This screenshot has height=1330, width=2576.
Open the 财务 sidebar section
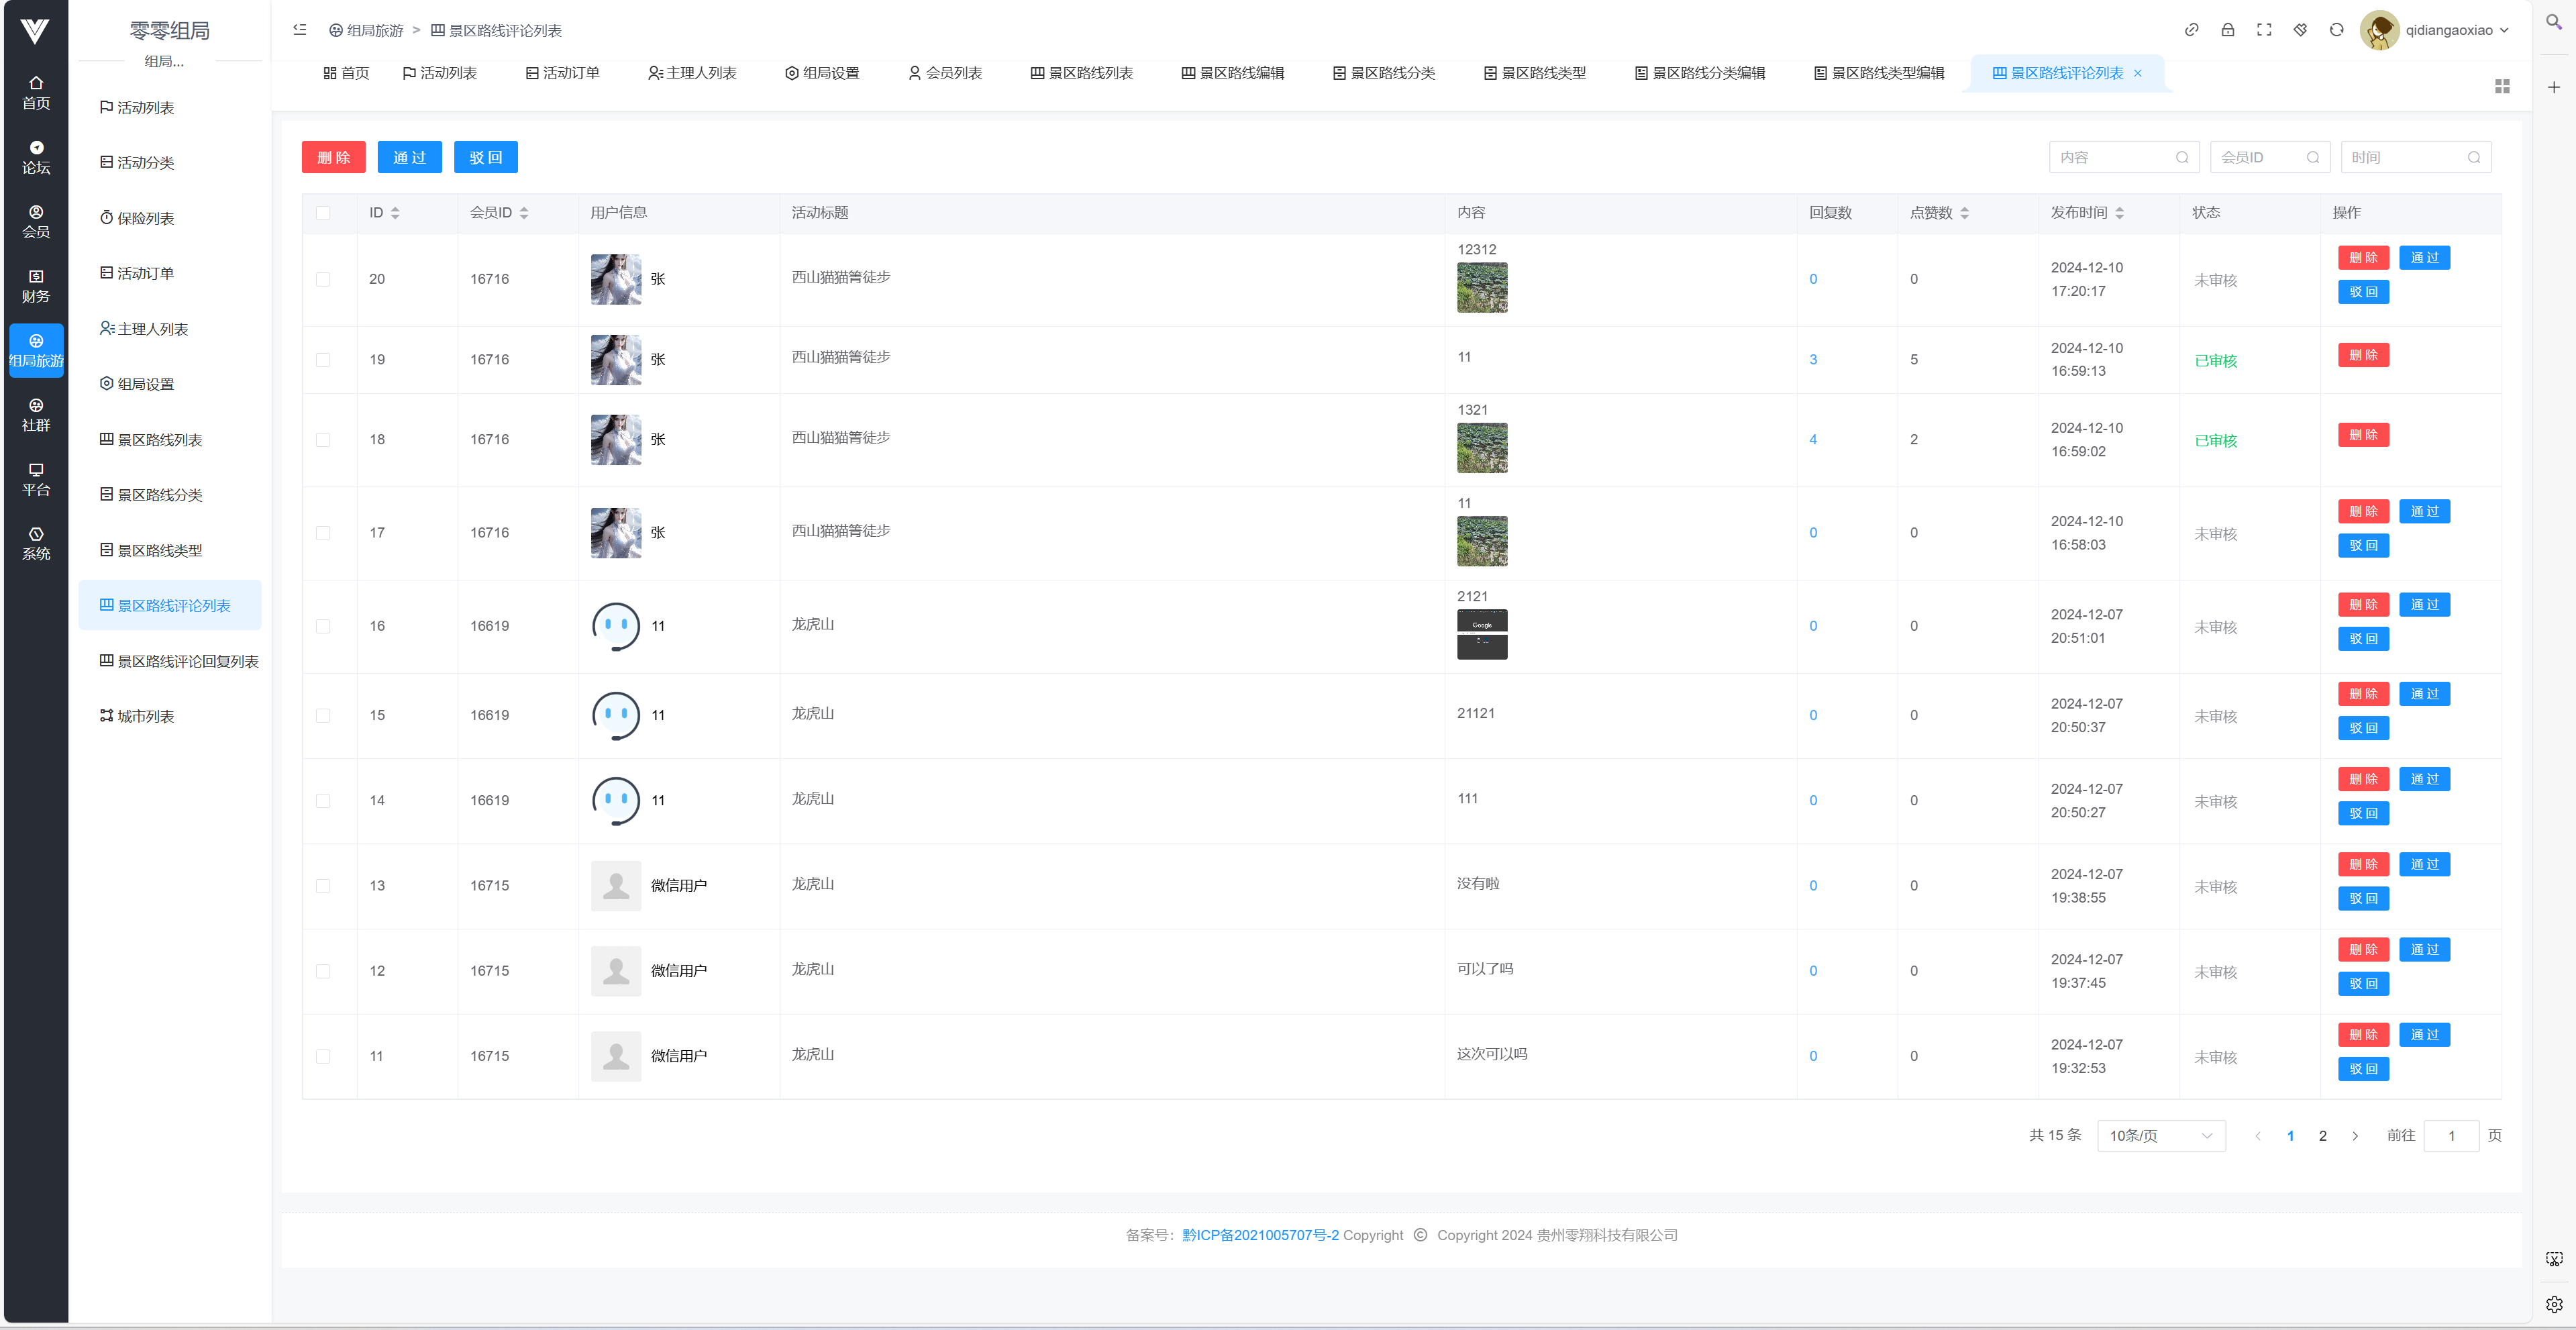pos(36,285)
